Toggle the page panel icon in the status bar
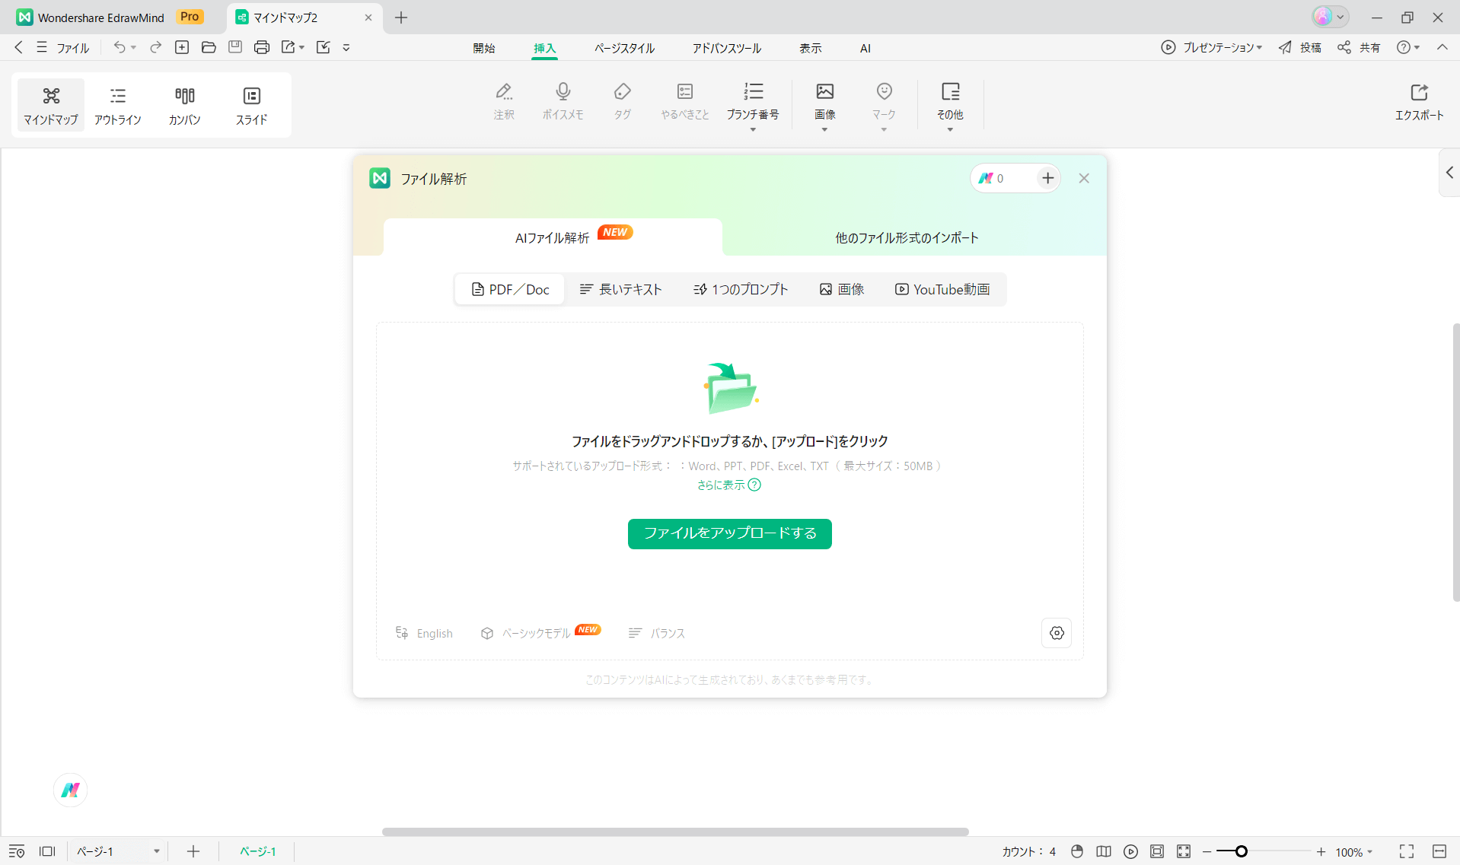Image resolution: width=1460 pixels, height=865 pixels. click(x=47, y=851)
